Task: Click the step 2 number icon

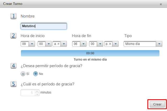Action: tap(13, 36)
